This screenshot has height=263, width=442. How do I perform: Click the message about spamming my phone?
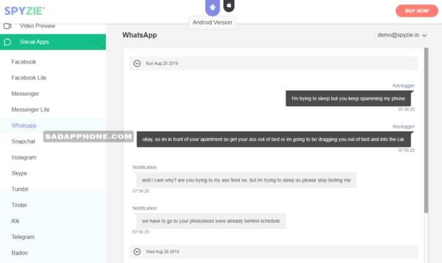[x=349, y=98]
